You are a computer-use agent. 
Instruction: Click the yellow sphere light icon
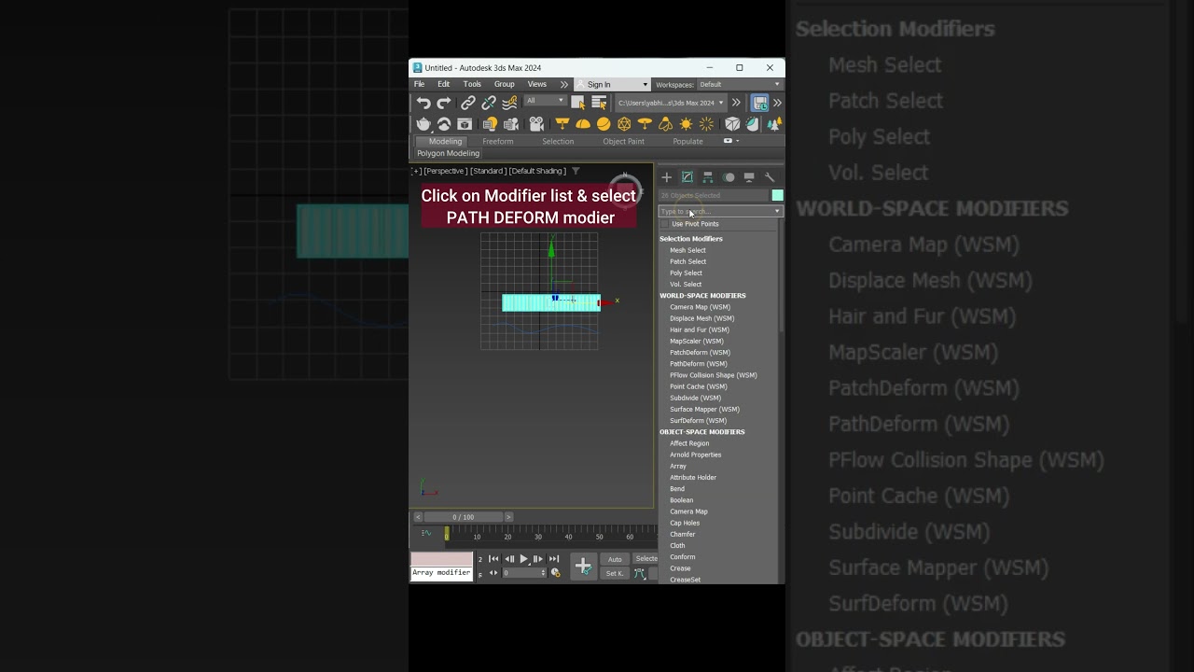pos(604,124)
